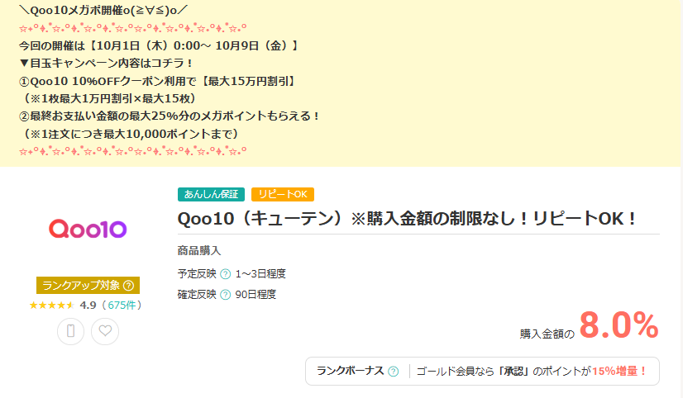Click the リピートOK tag
The width and height of the screenshot is (683, 398).
(283, 194)
